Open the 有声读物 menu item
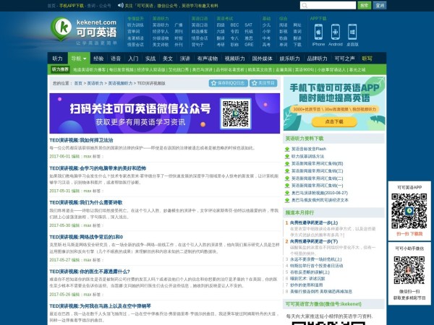 click(x=208, y=58)
